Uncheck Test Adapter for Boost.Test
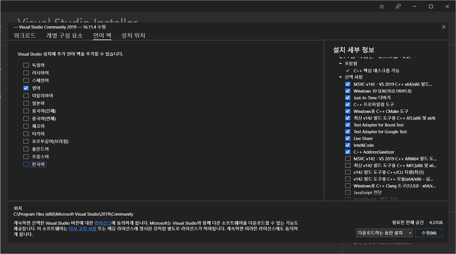456x254 pixels. point(348,125)
